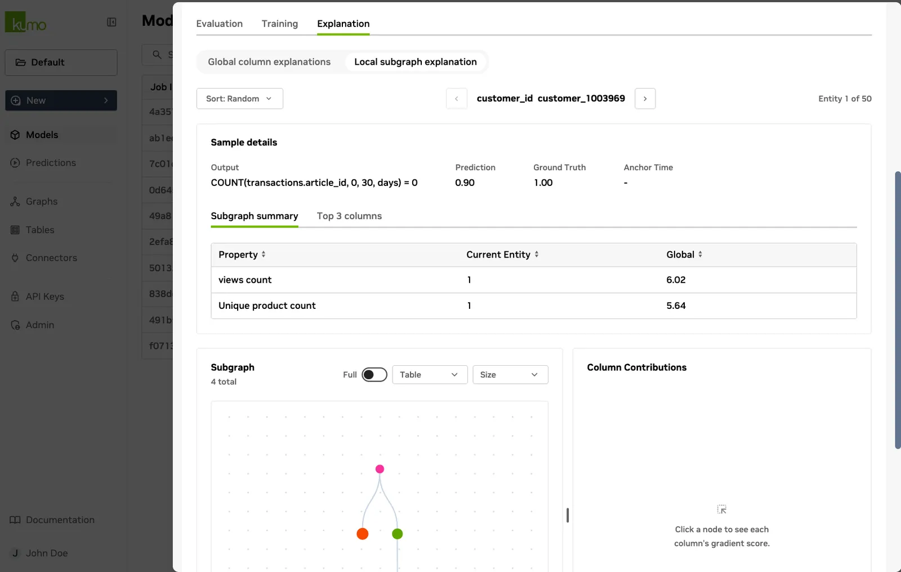
Task: Click the "Unique product count" row label
Action: pos(267,306)
